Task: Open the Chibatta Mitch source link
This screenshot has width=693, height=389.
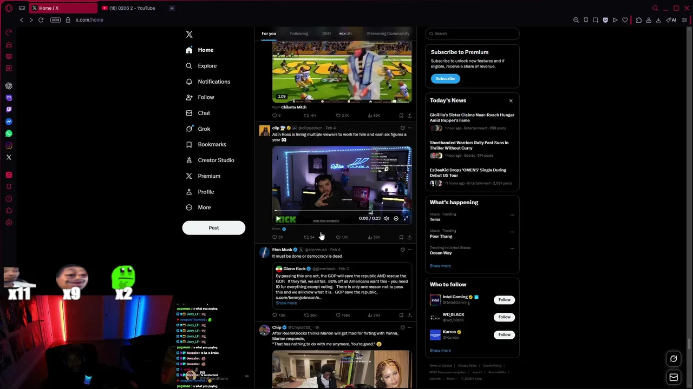Action: coord(293,107)
